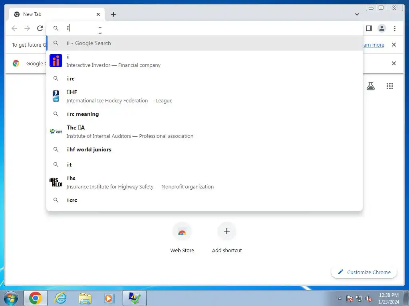Expand the tab search chevron

click(357, 14)
